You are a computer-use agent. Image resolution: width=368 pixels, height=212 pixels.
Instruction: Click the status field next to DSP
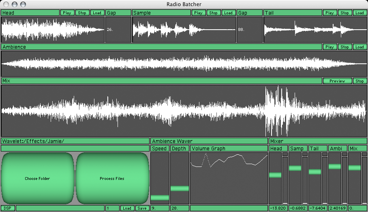tap(60, 208)
